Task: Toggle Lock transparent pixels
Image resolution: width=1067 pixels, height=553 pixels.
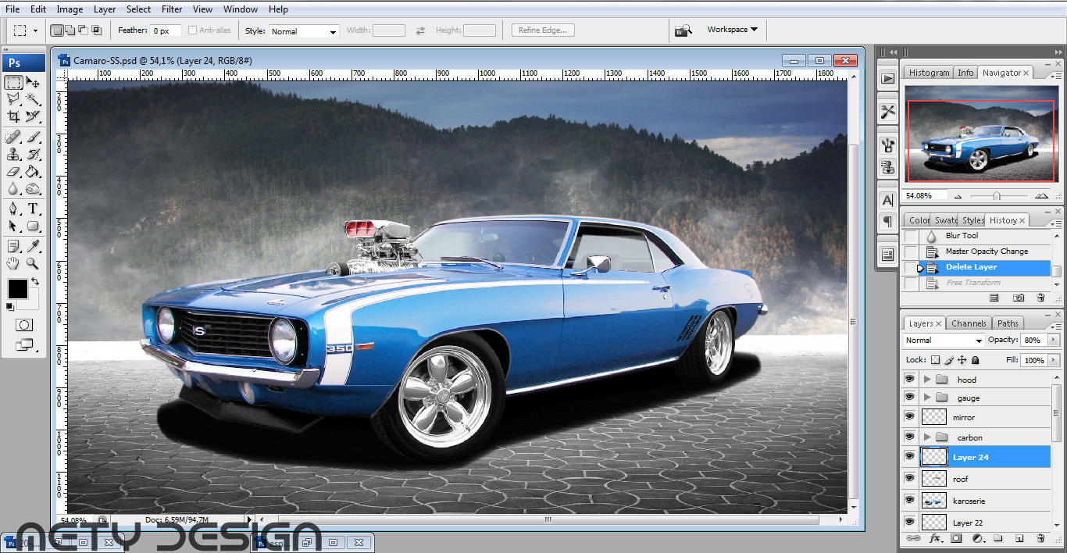Action: click(x=935, y=360)
